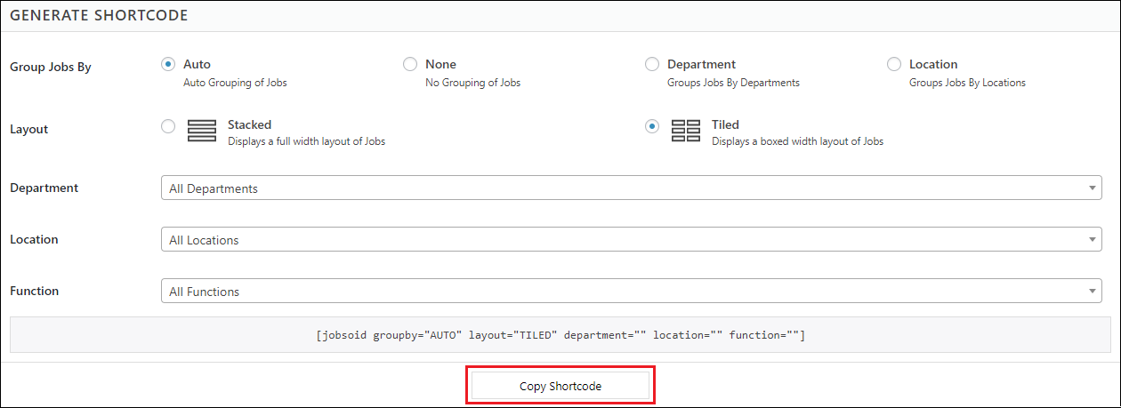Click the Tiled layout grid icon
The width and height of the screenshot is (1121, 408).
(x=685, y=131)
